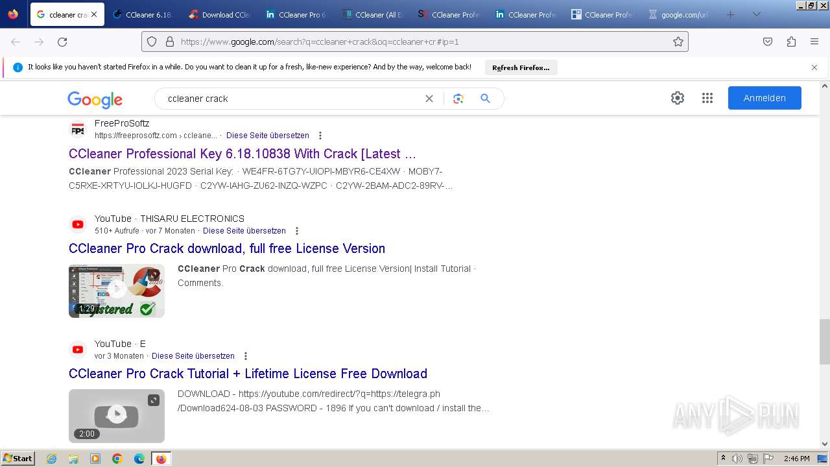The width and height of the screenshot is (830, 467).
Task: Open the Google apps grid
Action: coord(707,98)
